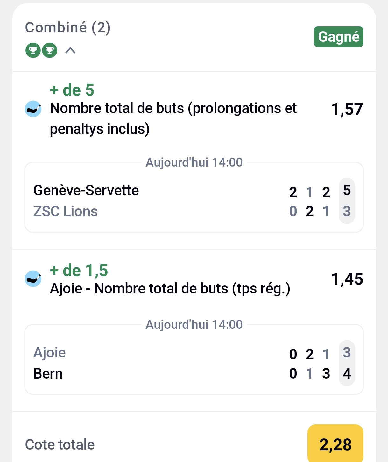Click the Combiné (2) title
388x462 pixels.
(x=68, y=27)
